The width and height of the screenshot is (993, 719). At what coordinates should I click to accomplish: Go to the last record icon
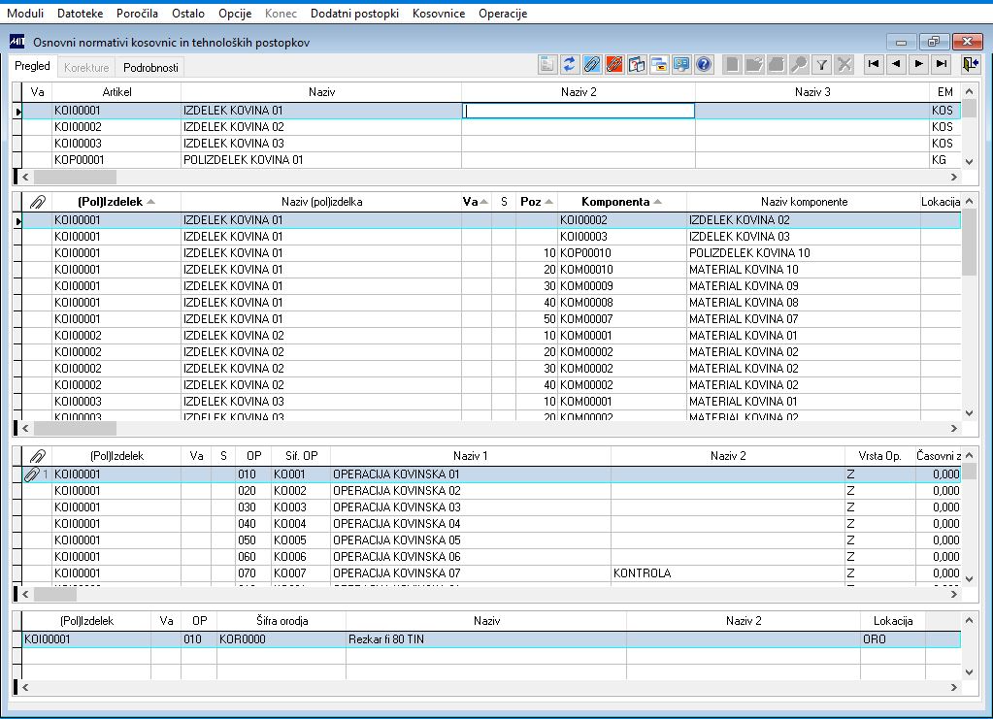coord(942,64)
